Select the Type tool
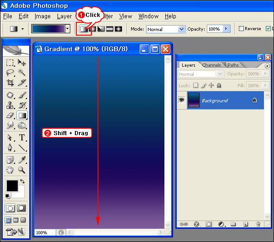The image size is (274, 242). (22, 137)
